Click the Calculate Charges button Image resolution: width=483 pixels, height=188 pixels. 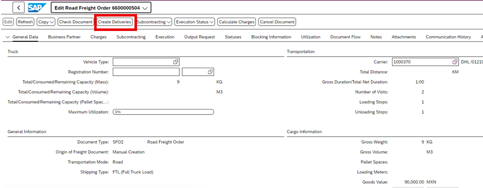pos(237,22)
